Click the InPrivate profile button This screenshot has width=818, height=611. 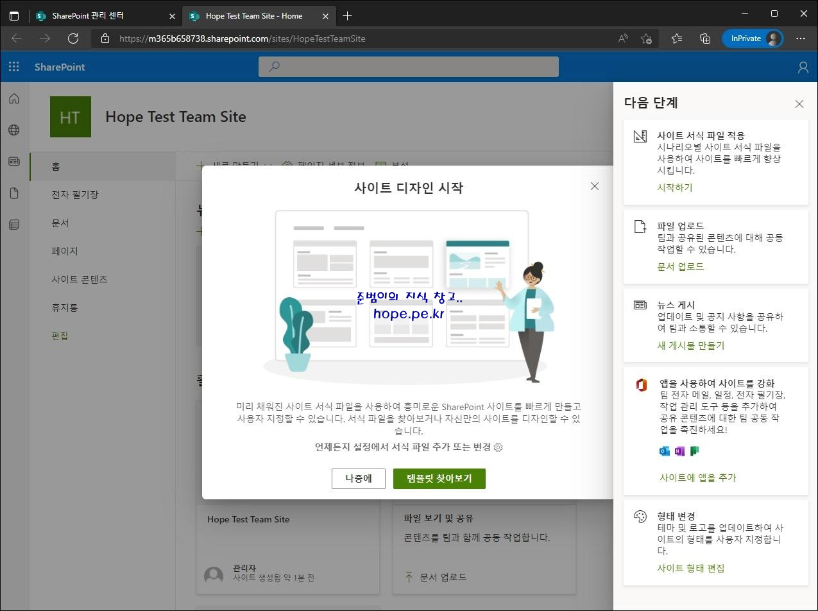(x=753, y=39)
